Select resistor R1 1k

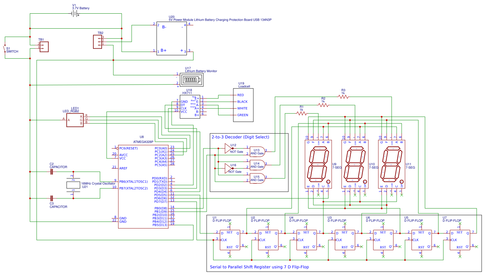[x=302, y=113]
